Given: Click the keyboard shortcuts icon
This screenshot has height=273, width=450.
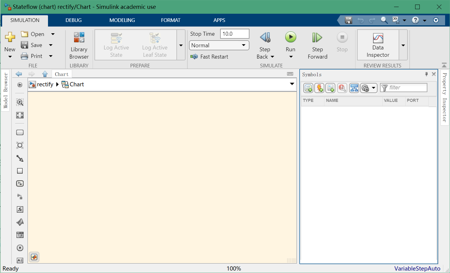Looking at the screenshot, I should pos(290,74).
